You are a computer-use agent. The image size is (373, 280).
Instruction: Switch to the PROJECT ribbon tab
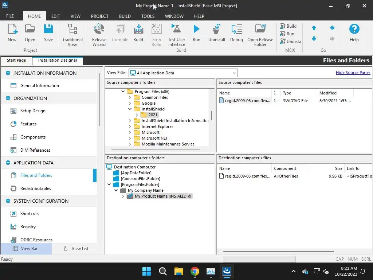coord(100,16)
